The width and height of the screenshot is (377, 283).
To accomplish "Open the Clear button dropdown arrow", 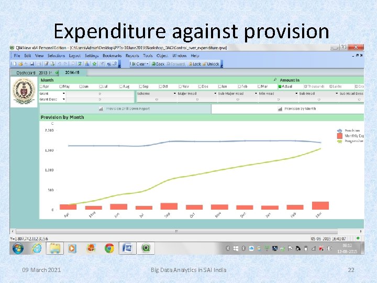I will 147,64.
